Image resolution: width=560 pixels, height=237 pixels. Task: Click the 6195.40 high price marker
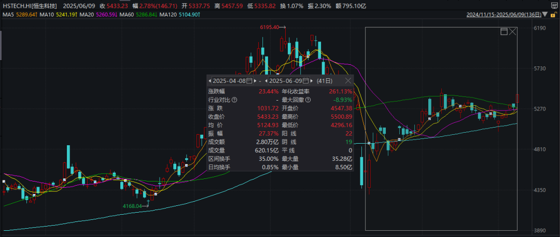tap(270, 27)
